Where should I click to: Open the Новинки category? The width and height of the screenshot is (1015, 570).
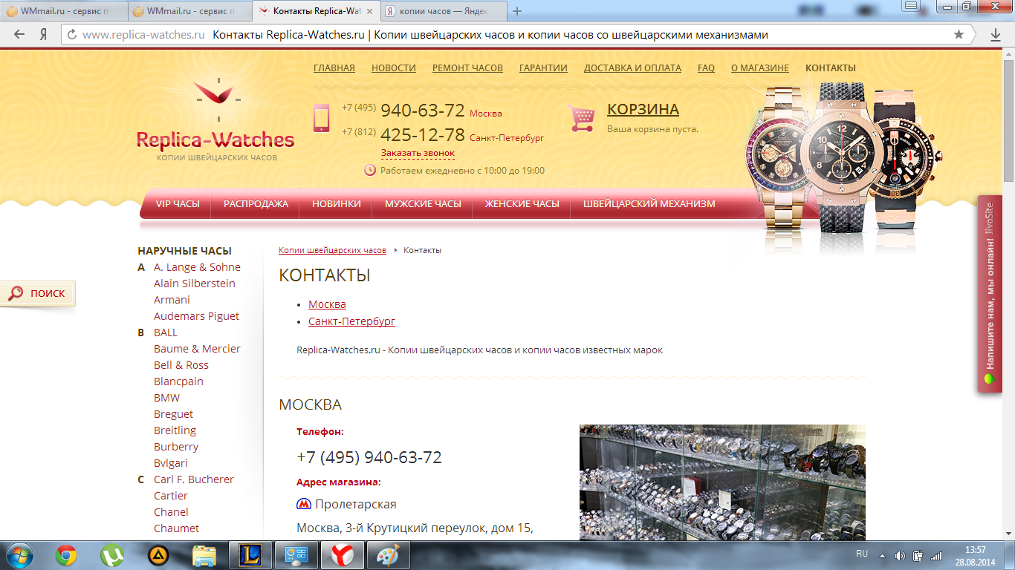[337, 203]
